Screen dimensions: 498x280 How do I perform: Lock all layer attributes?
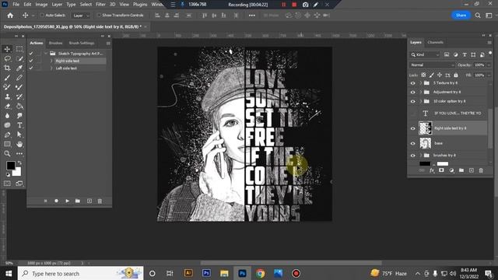pos(456,75)
